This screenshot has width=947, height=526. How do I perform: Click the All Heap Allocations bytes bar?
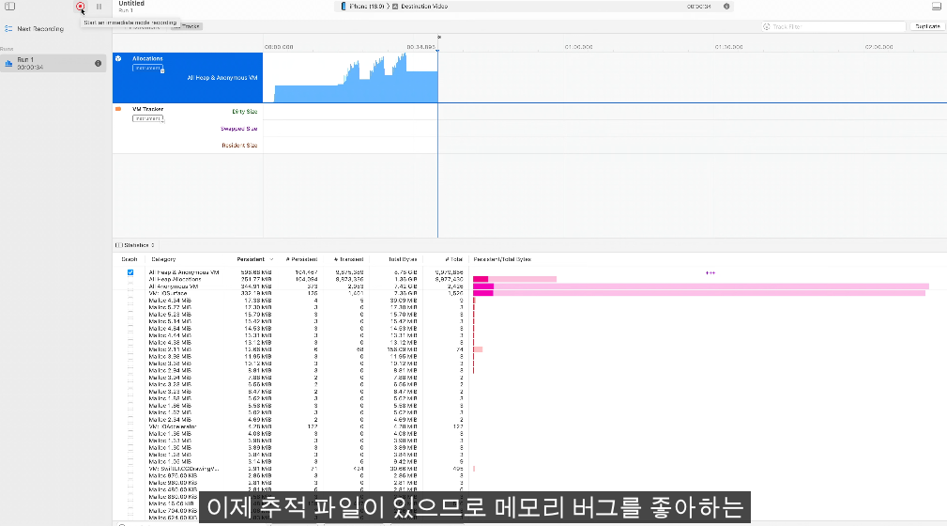point(514,279)
